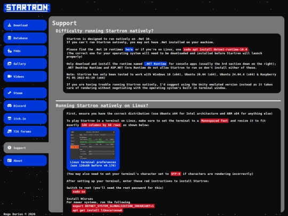Click the Steam logo icon
The image size is (288, 216).
click(10, 93)
